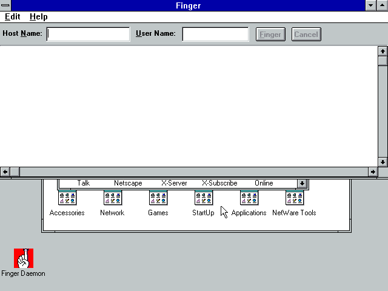This screenshot has width=388, height=291.
Task: Open the Edit menu
Action: [x=12, y=16]
